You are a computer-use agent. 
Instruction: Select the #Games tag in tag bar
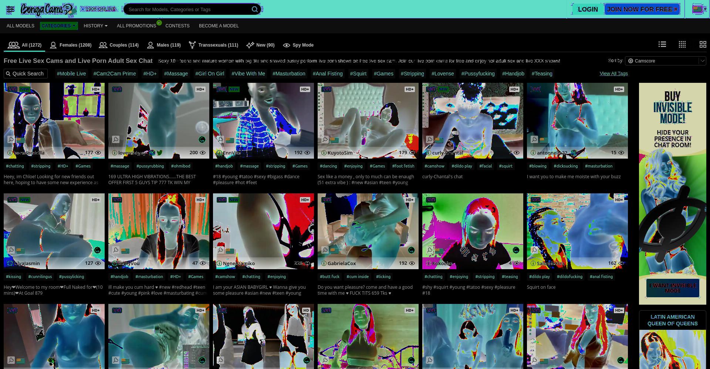[383, 74]
